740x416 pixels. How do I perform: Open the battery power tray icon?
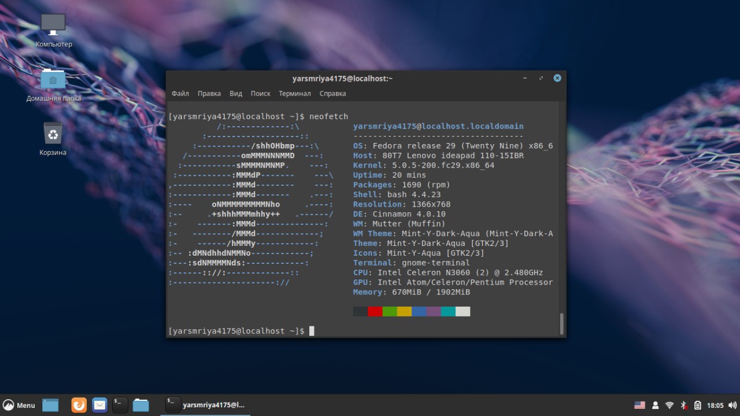[x=697, y=405]
